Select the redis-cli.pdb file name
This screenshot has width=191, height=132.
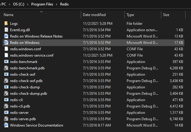pyautogui.click(x=20, y=106)
